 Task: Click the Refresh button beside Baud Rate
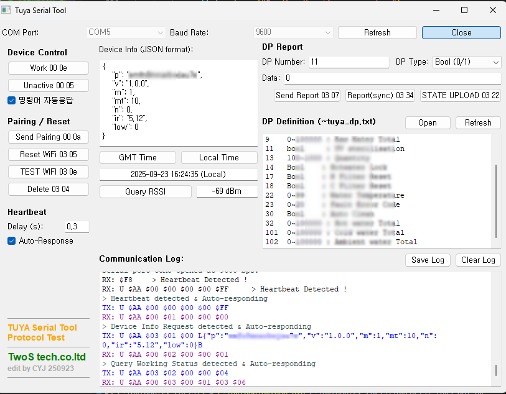point(377,32)
